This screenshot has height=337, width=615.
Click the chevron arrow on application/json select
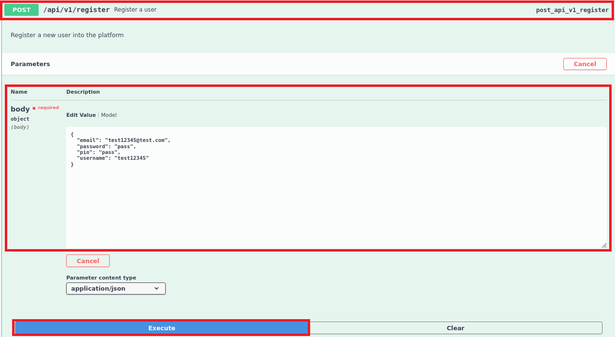tap(157, 289)
